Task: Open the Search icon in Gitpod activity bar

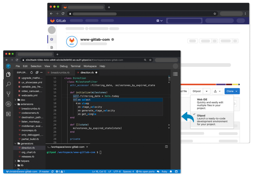Action: 8,84
